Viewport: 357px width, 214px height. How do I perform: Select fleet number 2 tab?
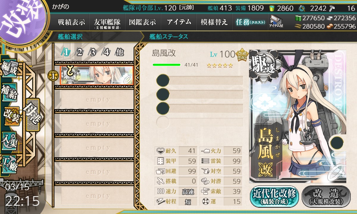(79, 52)
